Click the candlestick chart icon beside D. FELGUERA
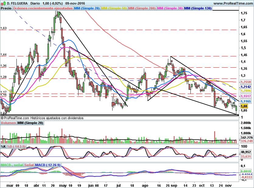The height and width of the screenshot is (188, 254). 3,3
